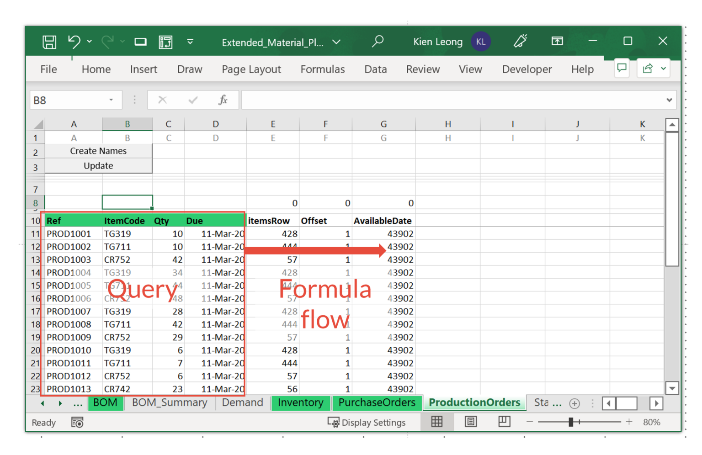702x455 pixels.
Task: Open Search with the magnifier icon
Action: [378, 41]
